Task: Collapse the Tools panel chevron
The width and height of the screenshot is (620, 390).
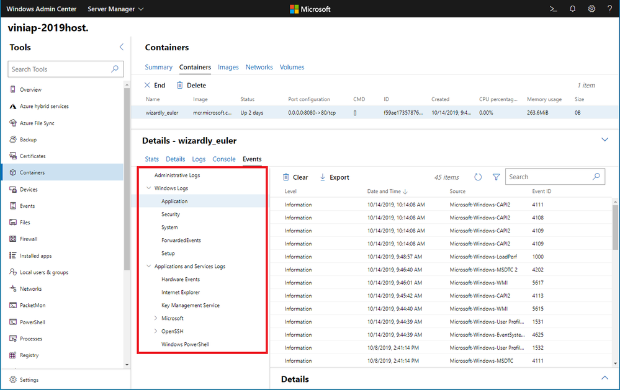Action: pos(122,47)
